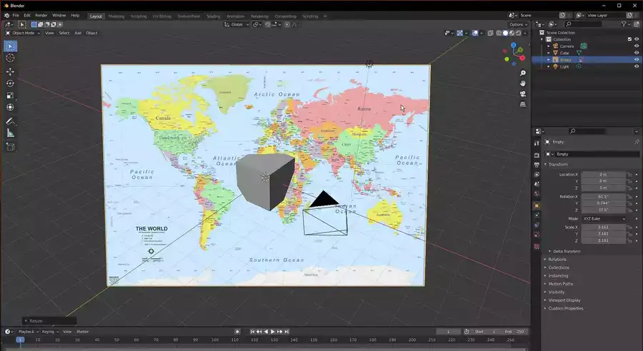643x351 pixels.
Task: Open the View Layer properties tab
Action: tap(537, 175)
